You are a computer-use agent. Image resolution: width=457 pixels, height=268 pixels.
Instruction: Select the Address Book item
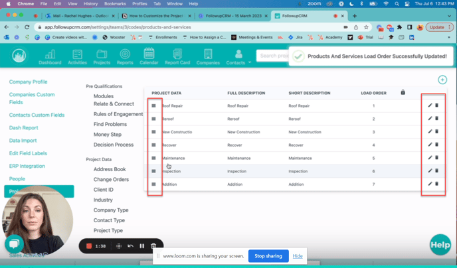(x=110, y=169)
